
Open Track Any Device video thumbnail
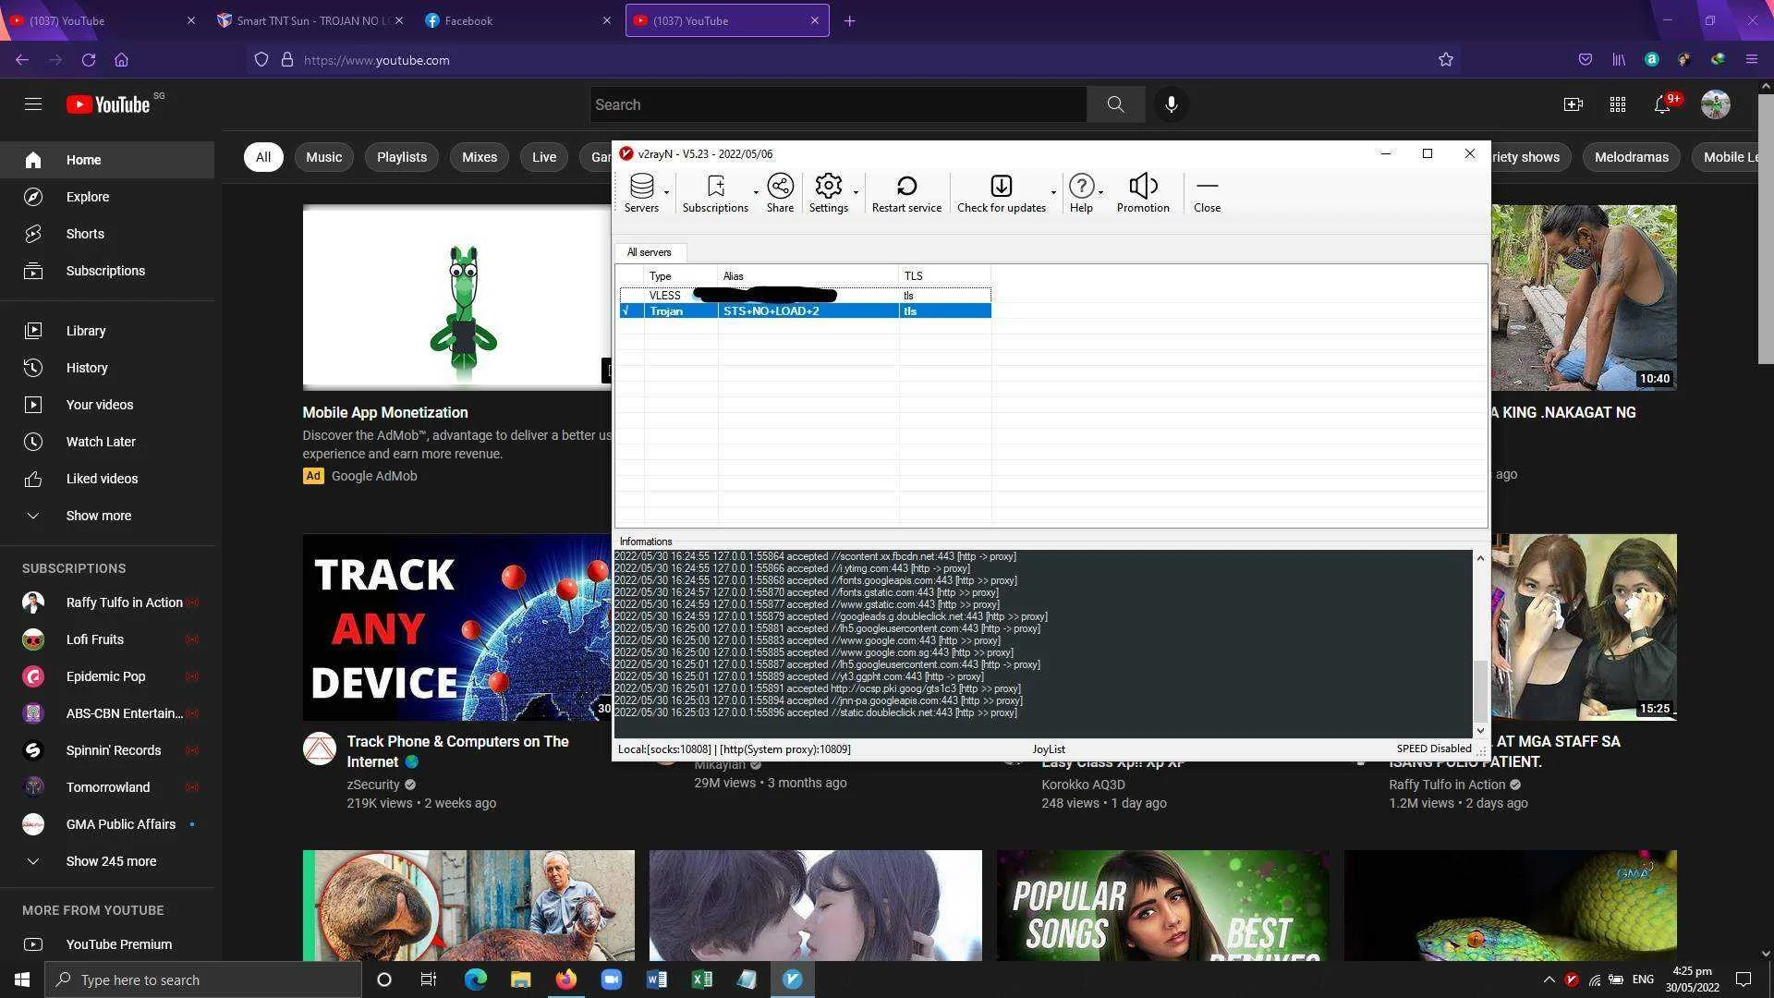click(x=457, y=627)
